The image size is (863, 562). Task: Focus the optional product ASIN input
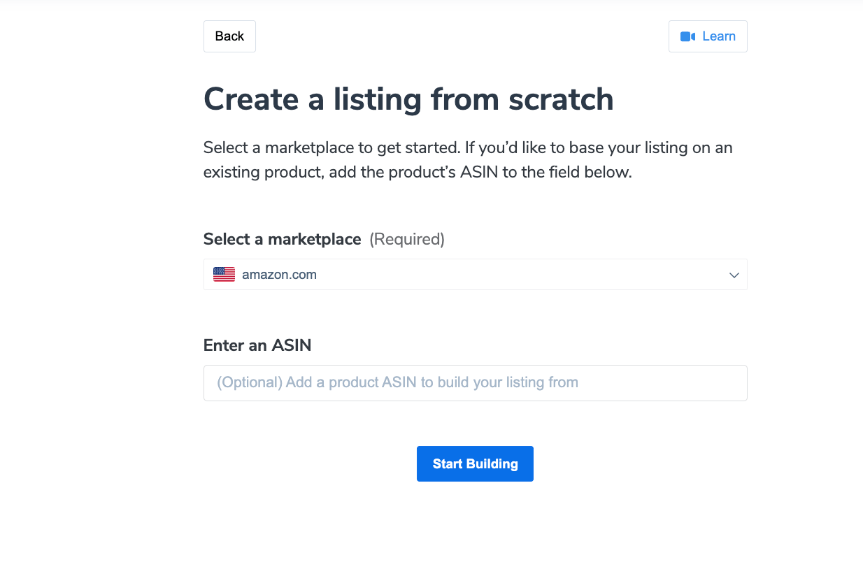(475, 382)
